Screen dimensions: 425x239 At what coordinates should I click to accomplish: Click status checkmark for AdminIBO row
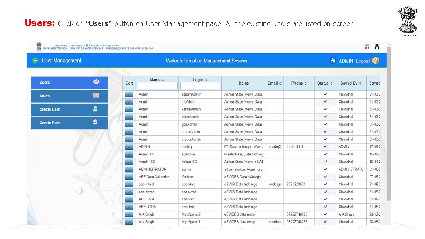point(325,162)
